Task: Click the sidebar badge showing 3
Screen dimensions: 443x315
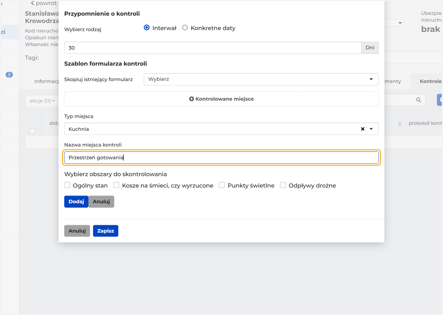Action: [x=9, y=75]
